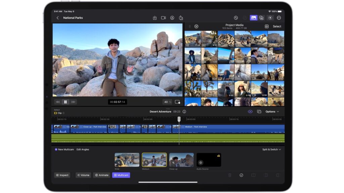Switch to the Close-up camera angle
344x193 pixels.
(x=181, y=160)
